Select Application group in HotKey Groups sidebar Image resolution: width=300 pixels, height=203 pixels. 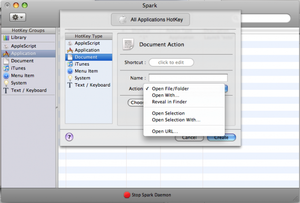point(28,53)
